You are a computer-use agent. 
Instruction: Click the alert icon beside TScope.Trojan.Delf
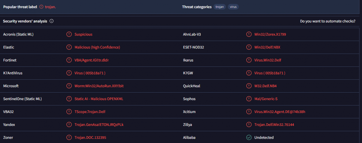(x=69, y=112)
